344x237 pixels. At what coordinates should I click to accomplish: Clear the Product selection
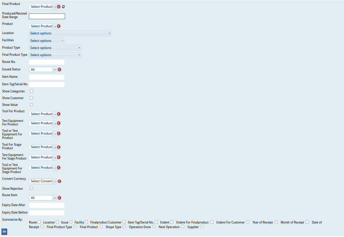[x=58, y=26]
